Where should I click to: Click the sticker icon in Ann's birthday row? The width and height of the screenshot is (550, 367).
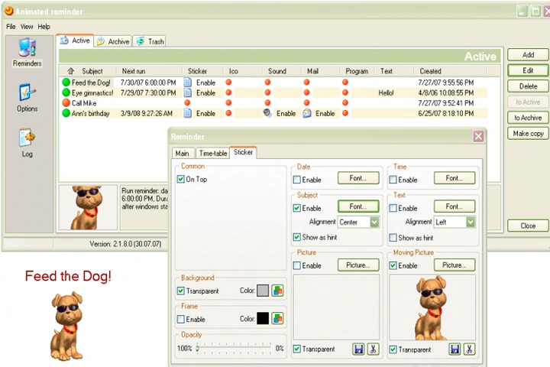188,113
